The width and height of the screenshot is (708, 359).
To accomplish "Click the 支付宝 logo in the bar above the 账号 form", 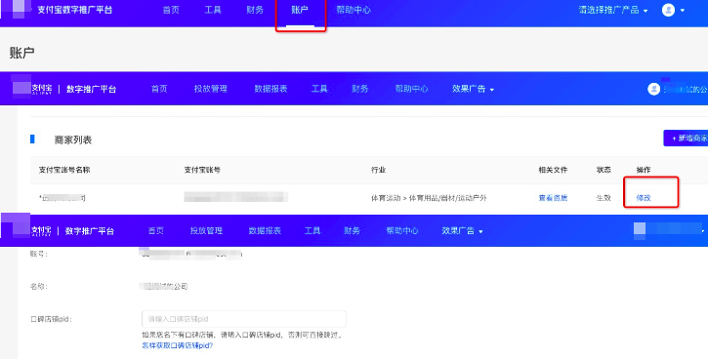I will click(x=41, y=231).
